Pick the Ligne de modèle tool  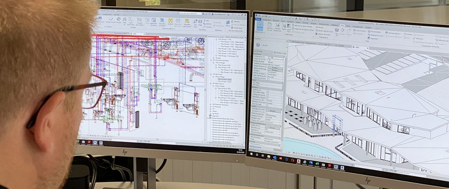[131, 21]
